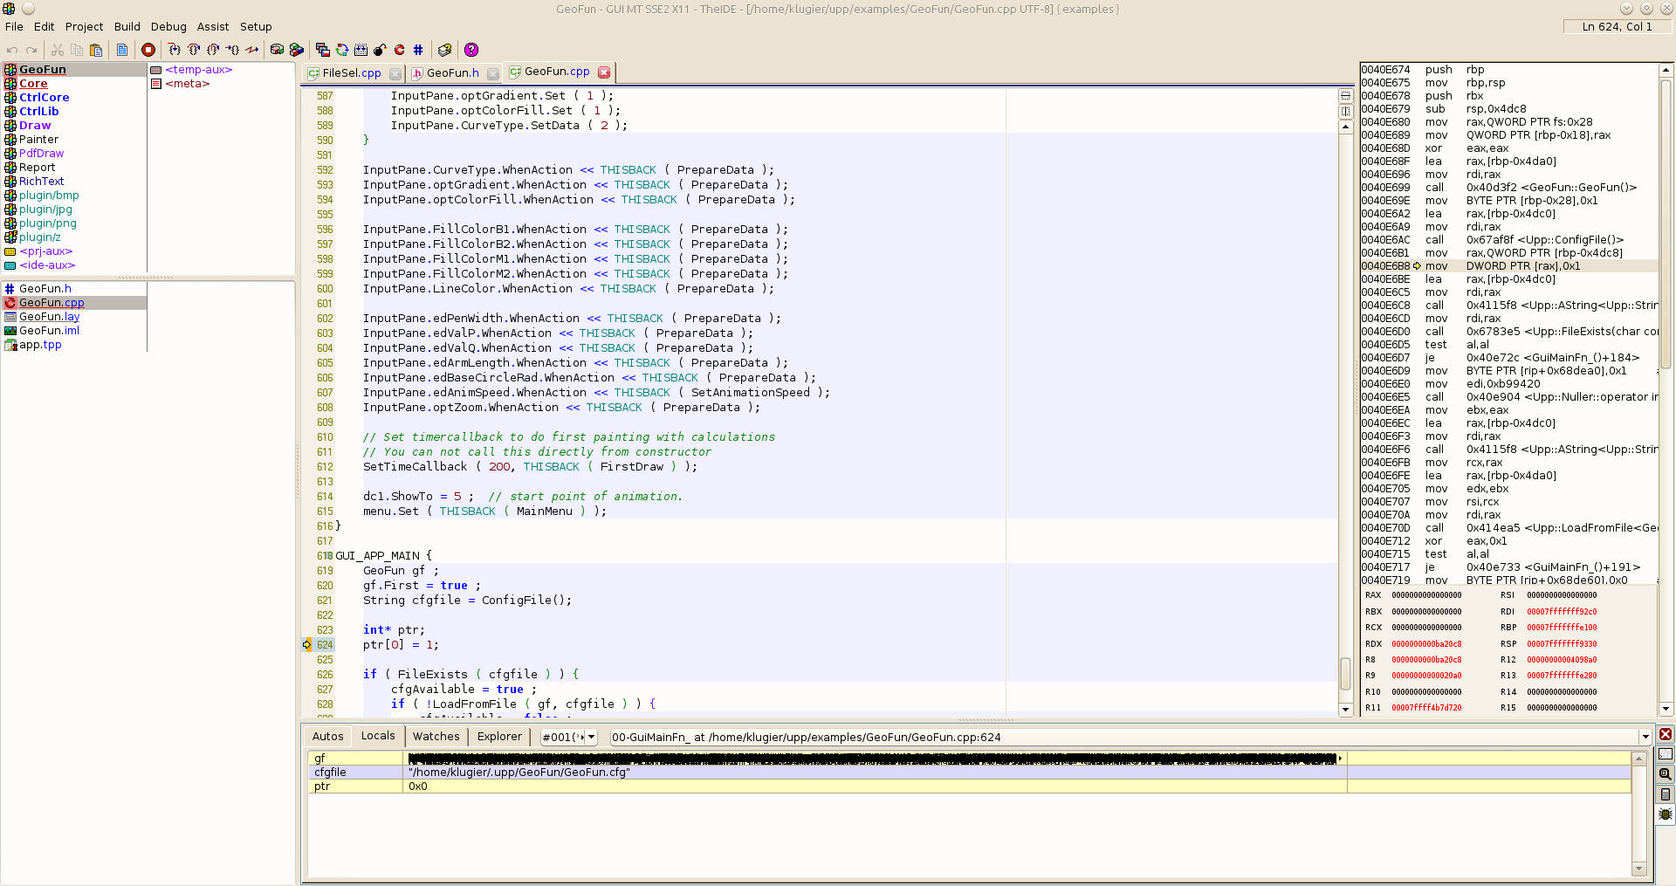Image resolution: width=1676 pixels, height=886 pixels.
Task: Open help via the magenta question mark
Action: (471, 50)
